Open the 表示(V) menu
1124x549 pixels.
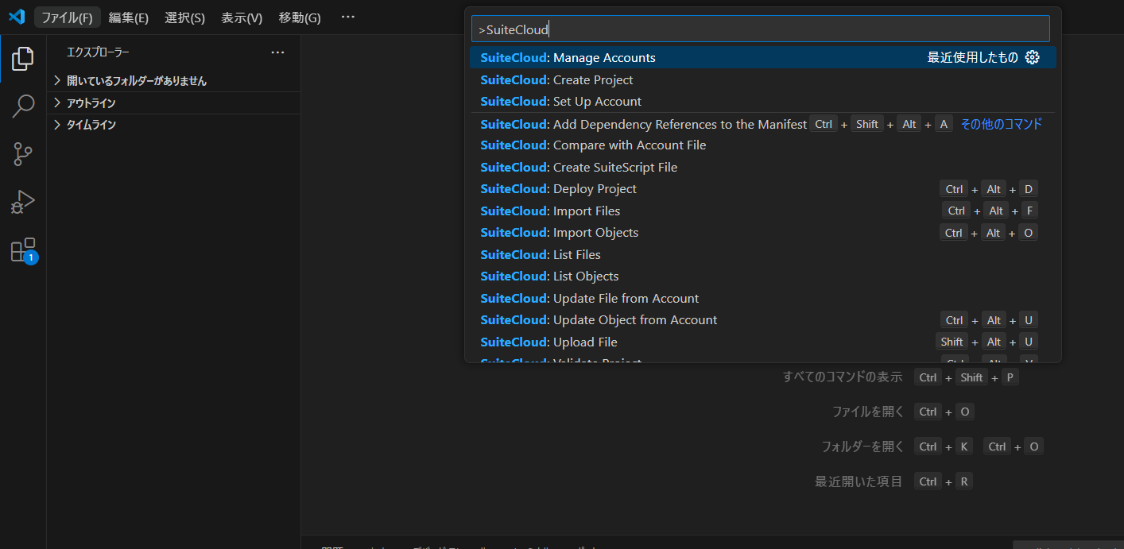242,17
